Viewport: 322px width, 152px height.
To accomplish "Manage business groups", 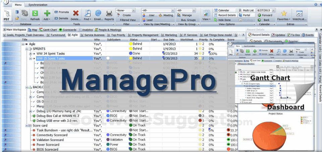I will click(184, 15).
